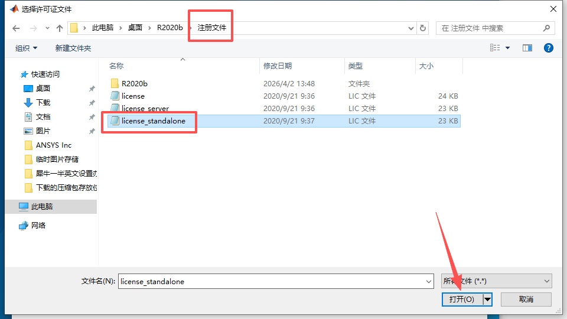Change the view layout icon
This screenshot has height=319, width=567.
[495, 48]
